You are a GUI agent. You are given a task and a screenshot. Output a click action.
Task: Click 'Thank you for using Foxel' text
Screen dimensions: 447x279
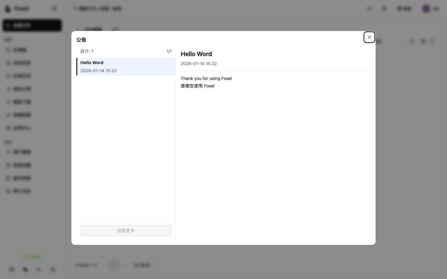click(206, 78)
